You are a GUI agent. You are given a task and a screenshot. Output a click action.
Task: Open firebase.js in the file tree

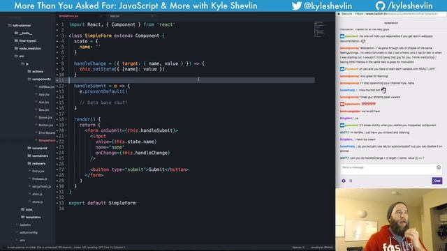[39, 178]
